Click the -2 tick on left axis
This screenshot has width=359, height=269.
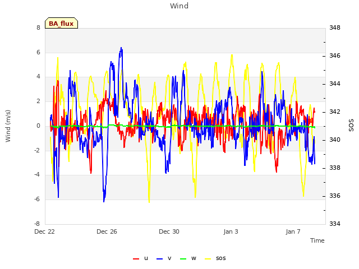(x=37, y=150)
